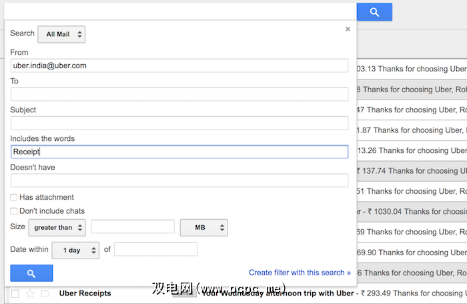The width and height of the screenshot is (467, 304).
Task: Open the email with 1.87 Thanks for choosing Uber
Action: pos(412,130)
